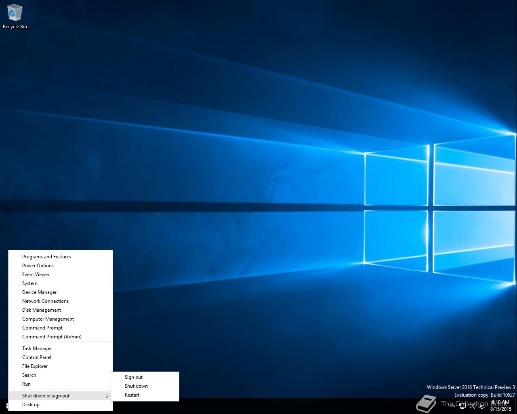Click the Show desktop strip at the taskbar's edge
Viewport: 517px width, 414px height.
click(516, 406)
